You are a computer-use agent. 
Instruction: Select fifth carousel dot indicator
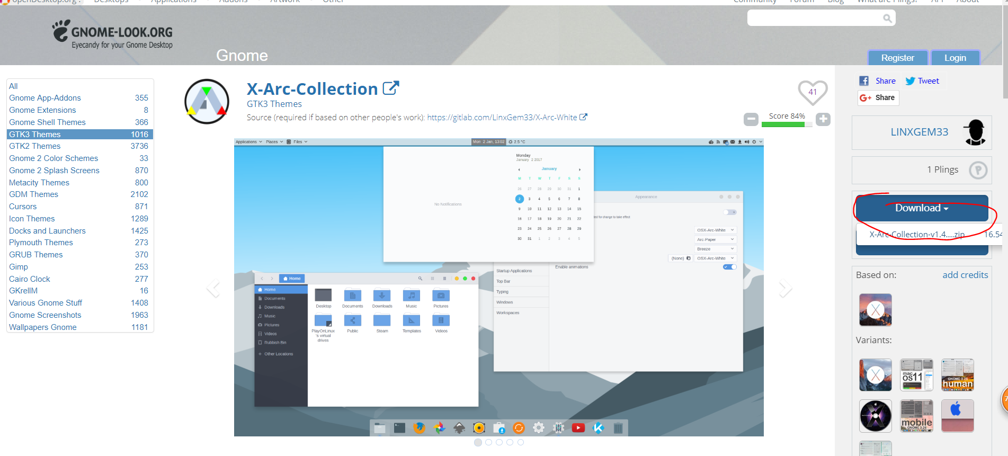pos(521,442)
